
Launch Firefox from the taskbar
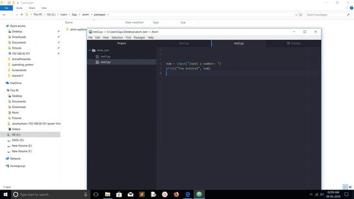point(176,194)
